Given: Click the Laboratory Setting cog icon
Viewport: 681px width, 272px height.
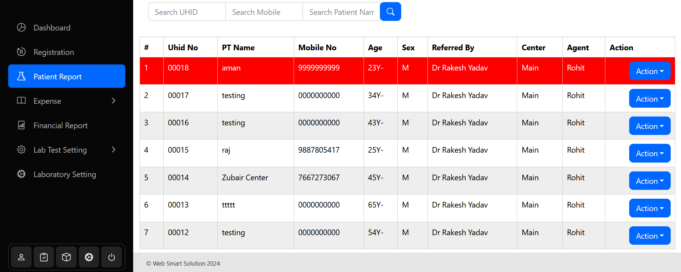Looking at the screenshot, I should (21, 174).
